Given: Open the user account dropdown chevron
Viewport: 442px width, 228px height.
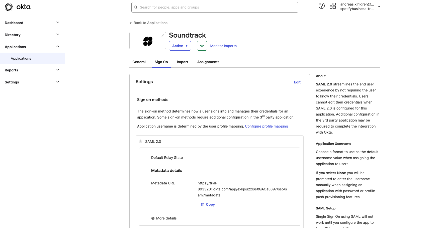Looking at the screenshot, I should [379, 7].
